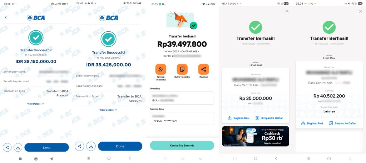366x163 pixels.
Task: Expand View Details under IDR 38,425,000.00
Action: click(x=108, y=110)
